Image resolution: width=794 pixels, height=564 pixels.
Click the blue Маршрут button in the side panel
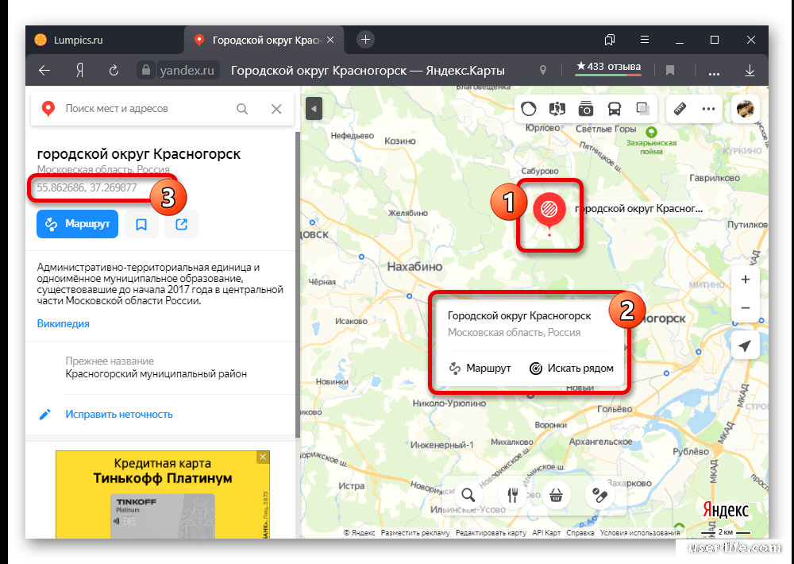[77, 224]
